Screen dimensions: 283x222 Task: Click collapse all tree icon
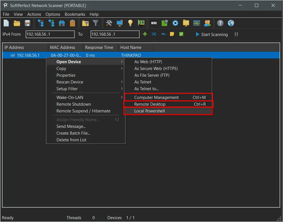pyautogui.click(x=40, y=23)
